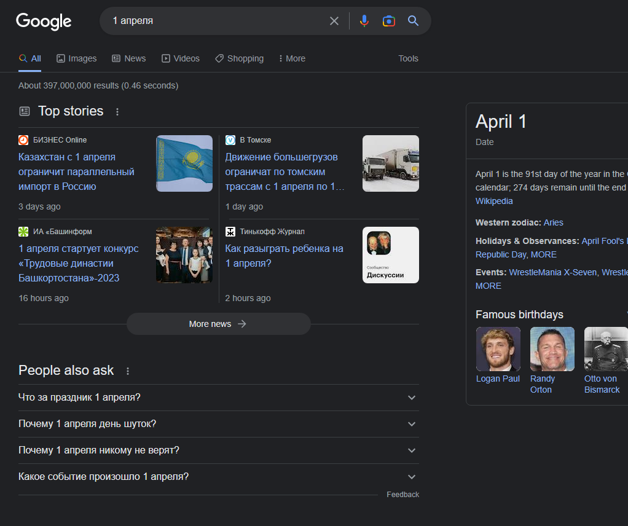Click the Top stories newspaper icon

(x=25, y=111)
